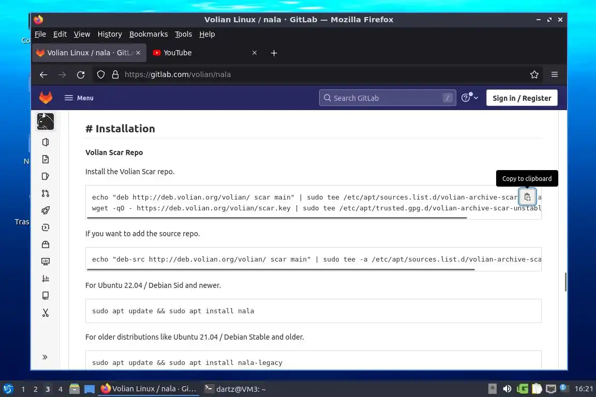Viewport: 596px width, 397px height.
Task: Open the nala project avatar in sidebar
Action: click(x=45, y=121)
